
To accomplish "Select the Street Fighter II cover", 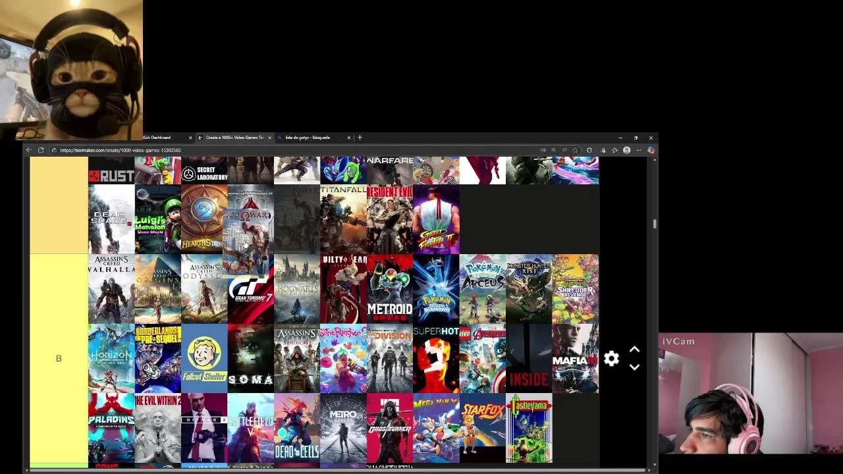I will click(436, 219).
